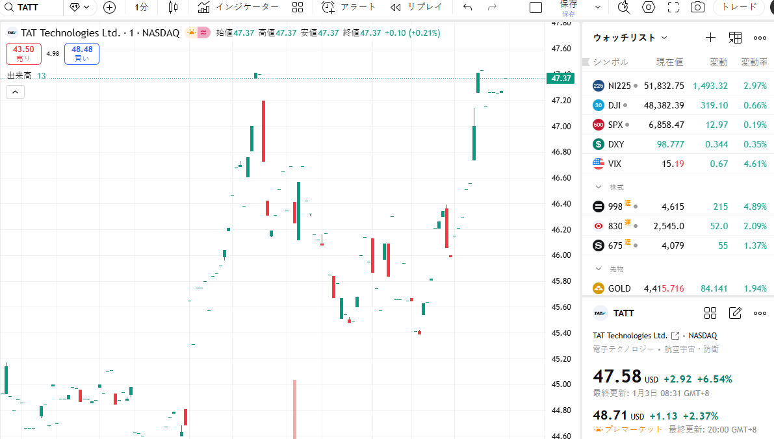774x439 pixels.
Task: Click the 43.50 売り sell button
Action: [23, 54]
